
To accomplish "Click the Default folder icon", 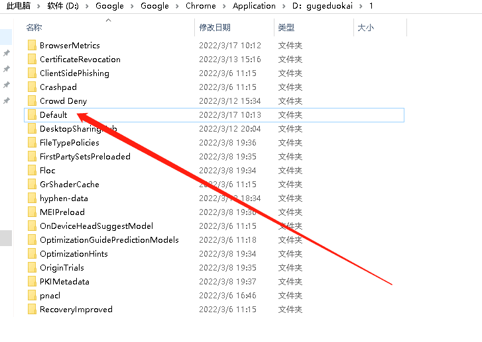I will [32, 115].
